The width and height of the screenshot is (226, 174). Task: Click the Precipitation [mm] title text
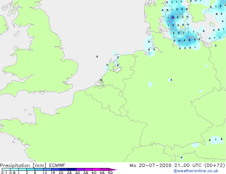[x=23, y=165]
